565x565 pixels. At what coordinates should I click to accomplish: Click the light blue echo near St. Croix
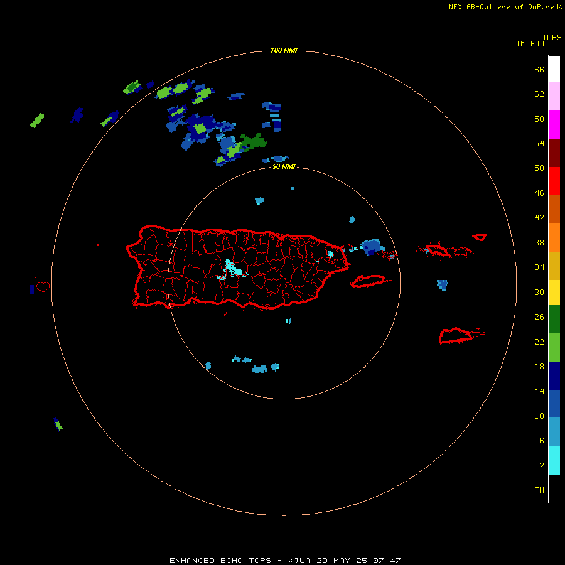coord(443,284)
